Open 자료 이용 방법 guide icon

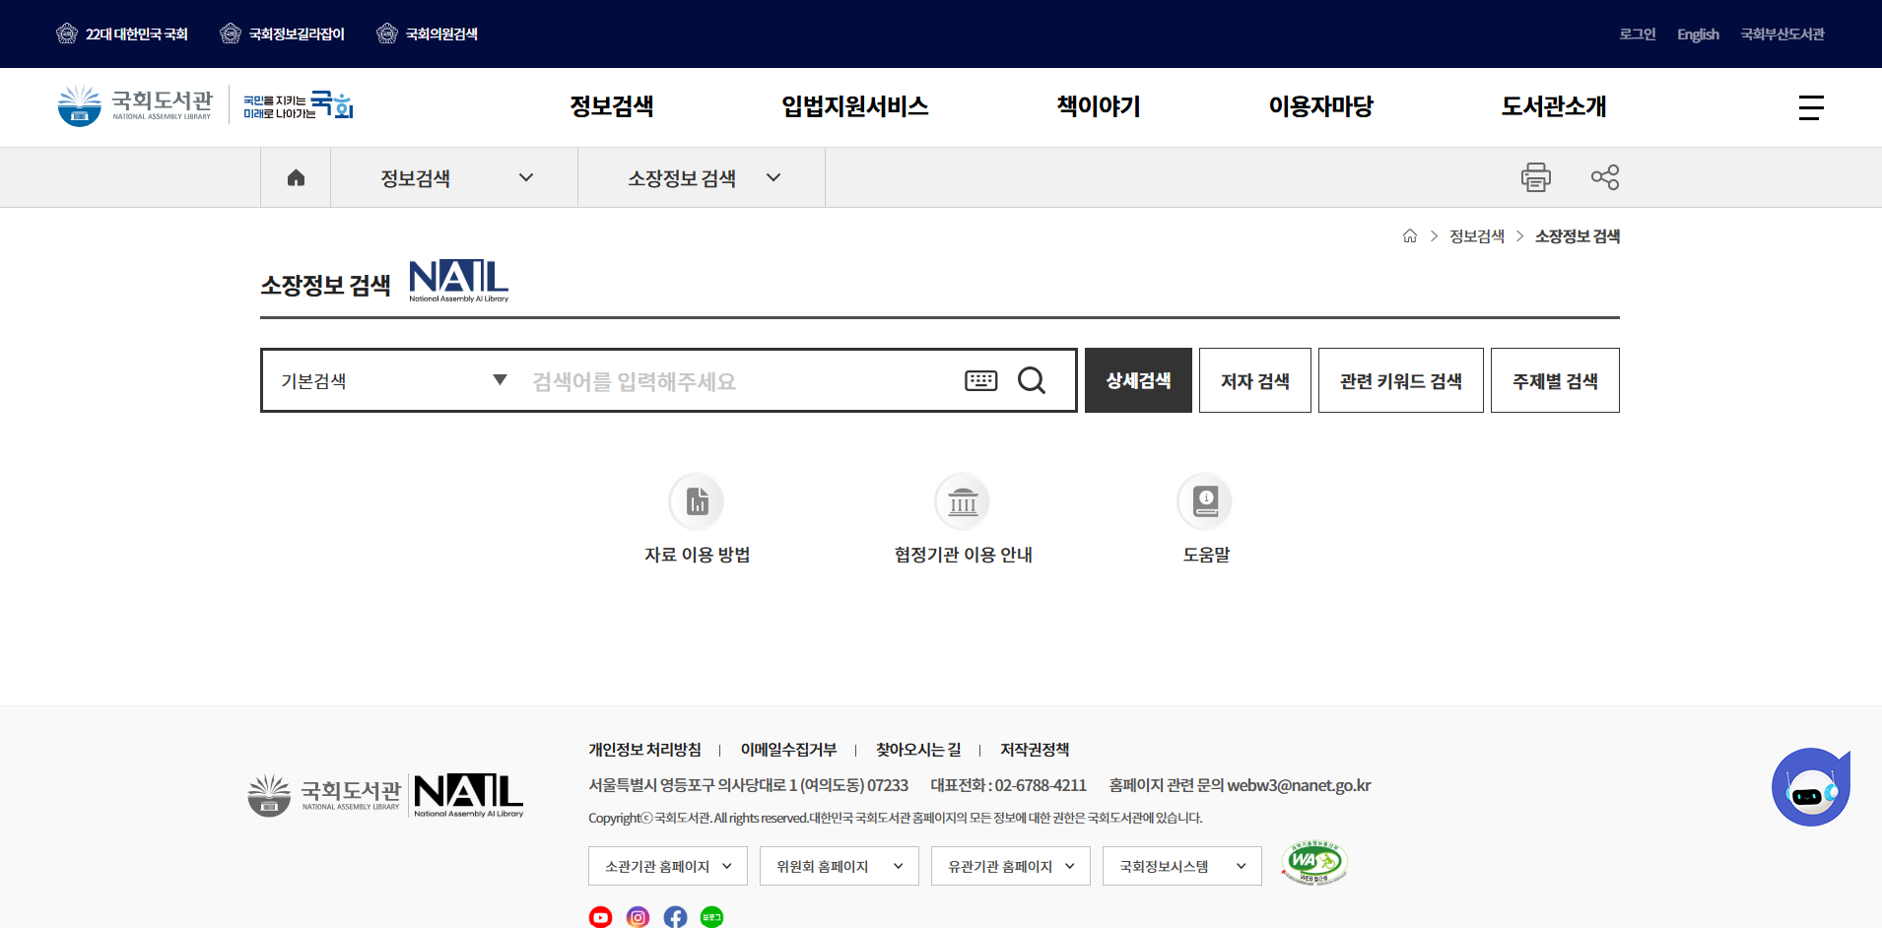(697, 500)
